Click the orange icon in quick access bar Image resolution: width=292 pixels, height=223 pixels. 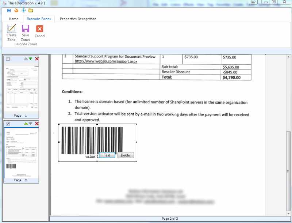pos(16,11)
